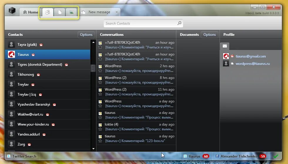Star the tiaurus 123-box.ru conversation

[100, 141]
